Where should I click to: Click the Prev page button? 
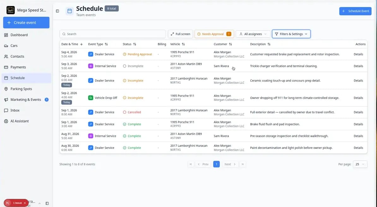point(203,164)
